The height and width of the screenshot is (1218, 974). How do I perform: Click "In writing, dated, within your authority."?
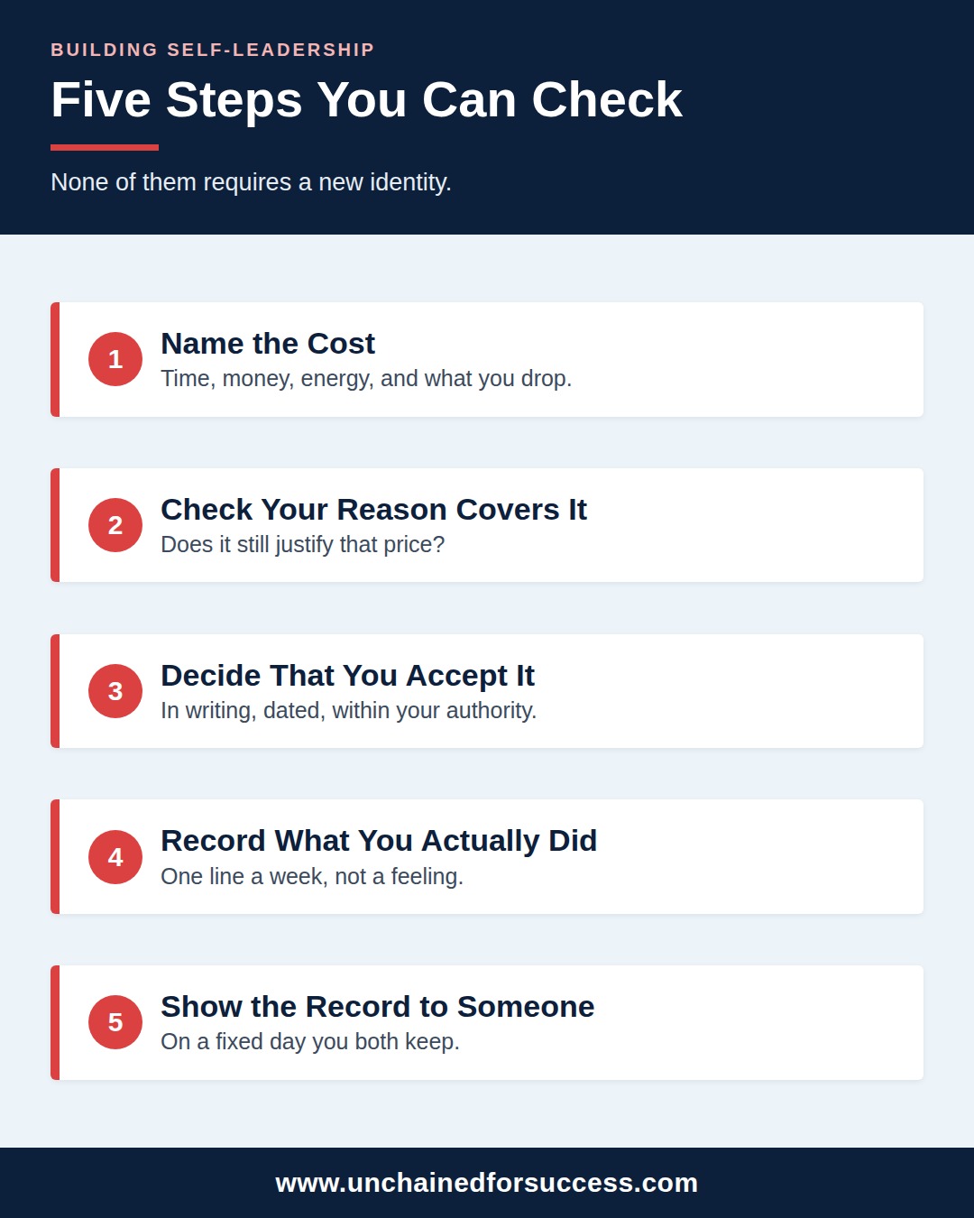click(x=349, y=711)
